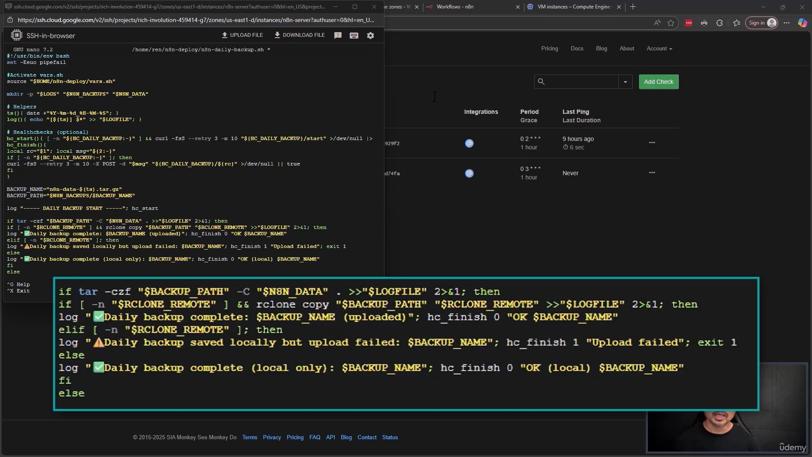Viewport: 812px width, 457px height.
Task: Click the browser Extensions puzzle icon
Action: [x=719, y=23]
